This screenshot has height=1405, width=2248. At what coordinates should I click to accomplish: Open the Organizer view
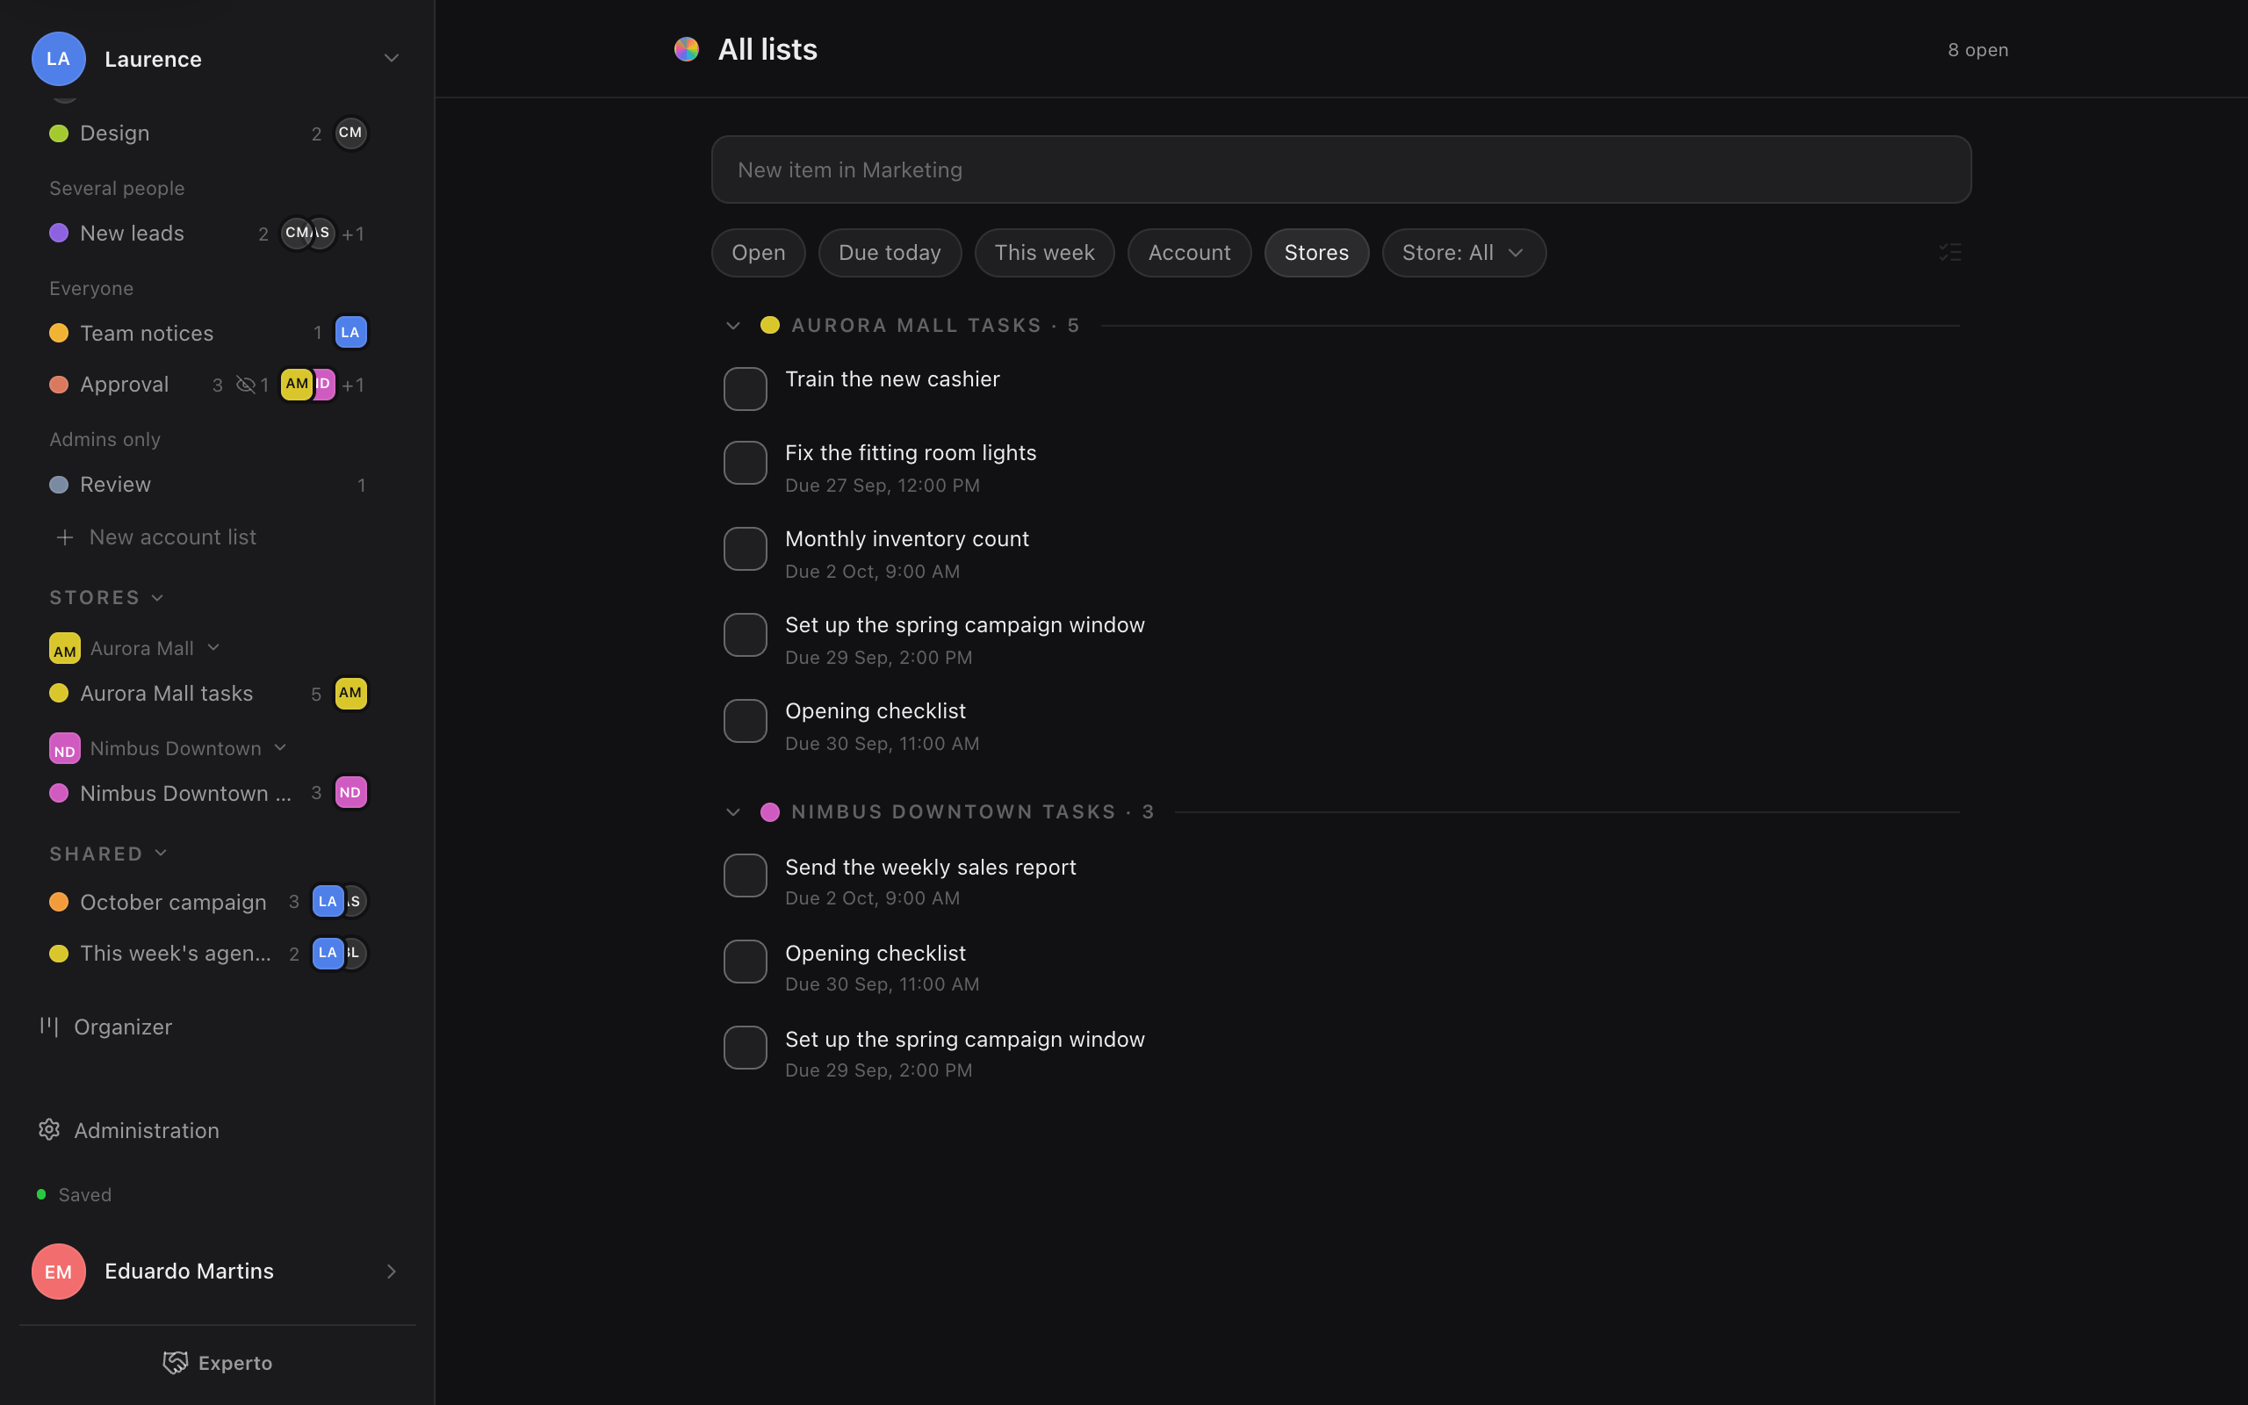[123, 1027]
